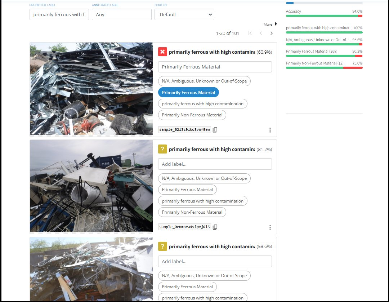The width and height of the screenshot is (389, 302).
Task: Open the scrap metal image of sample_02l3z9lko3vnf9ew
Action: [x=91, y=89]
